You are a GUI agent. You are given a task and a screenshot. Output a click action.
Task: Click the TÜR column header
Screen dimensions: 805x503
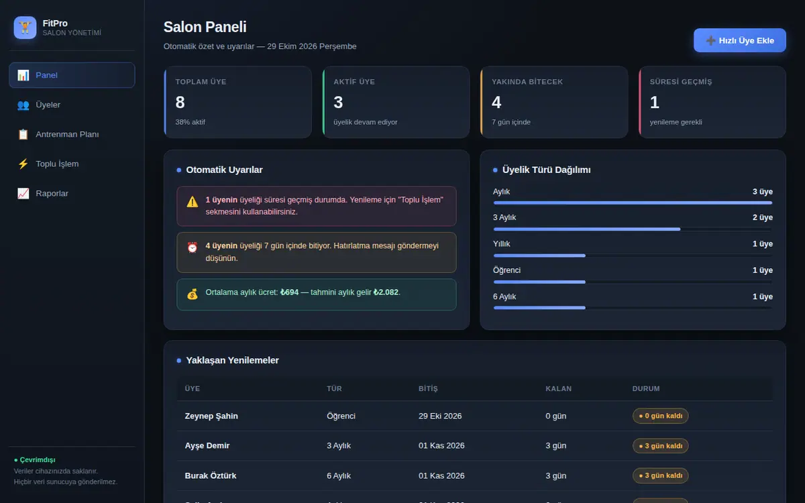(x=334, y=388)
